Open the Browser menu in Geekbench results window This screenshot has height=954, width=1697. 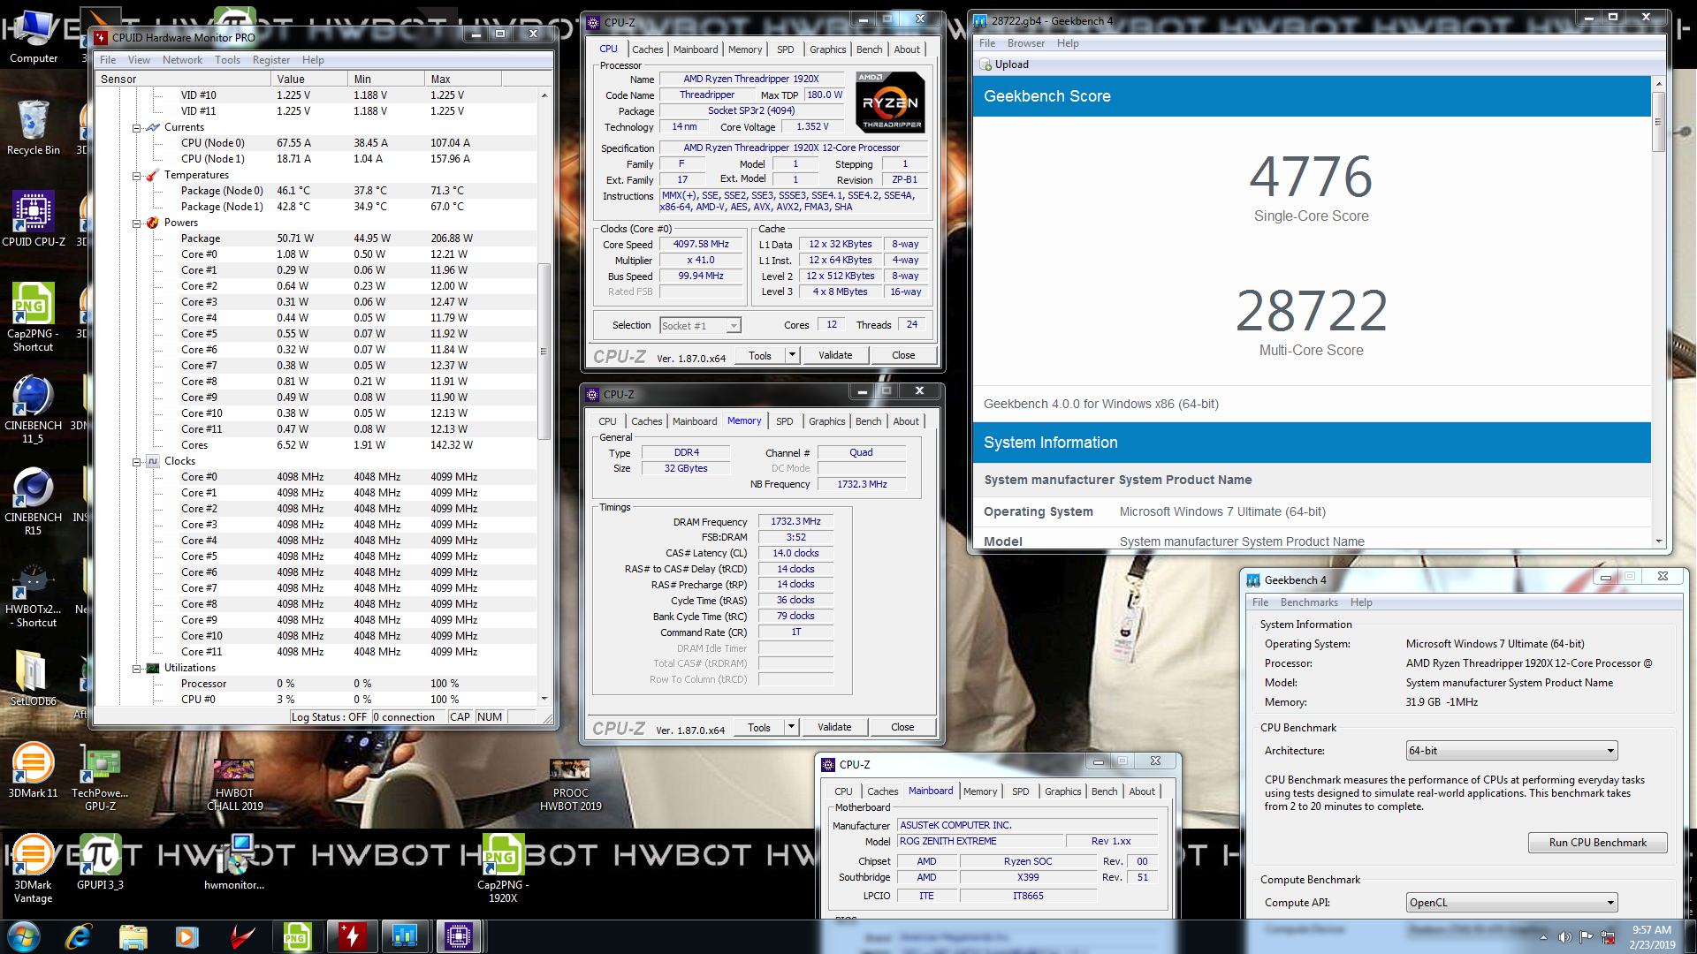[x=1026, y=43]
